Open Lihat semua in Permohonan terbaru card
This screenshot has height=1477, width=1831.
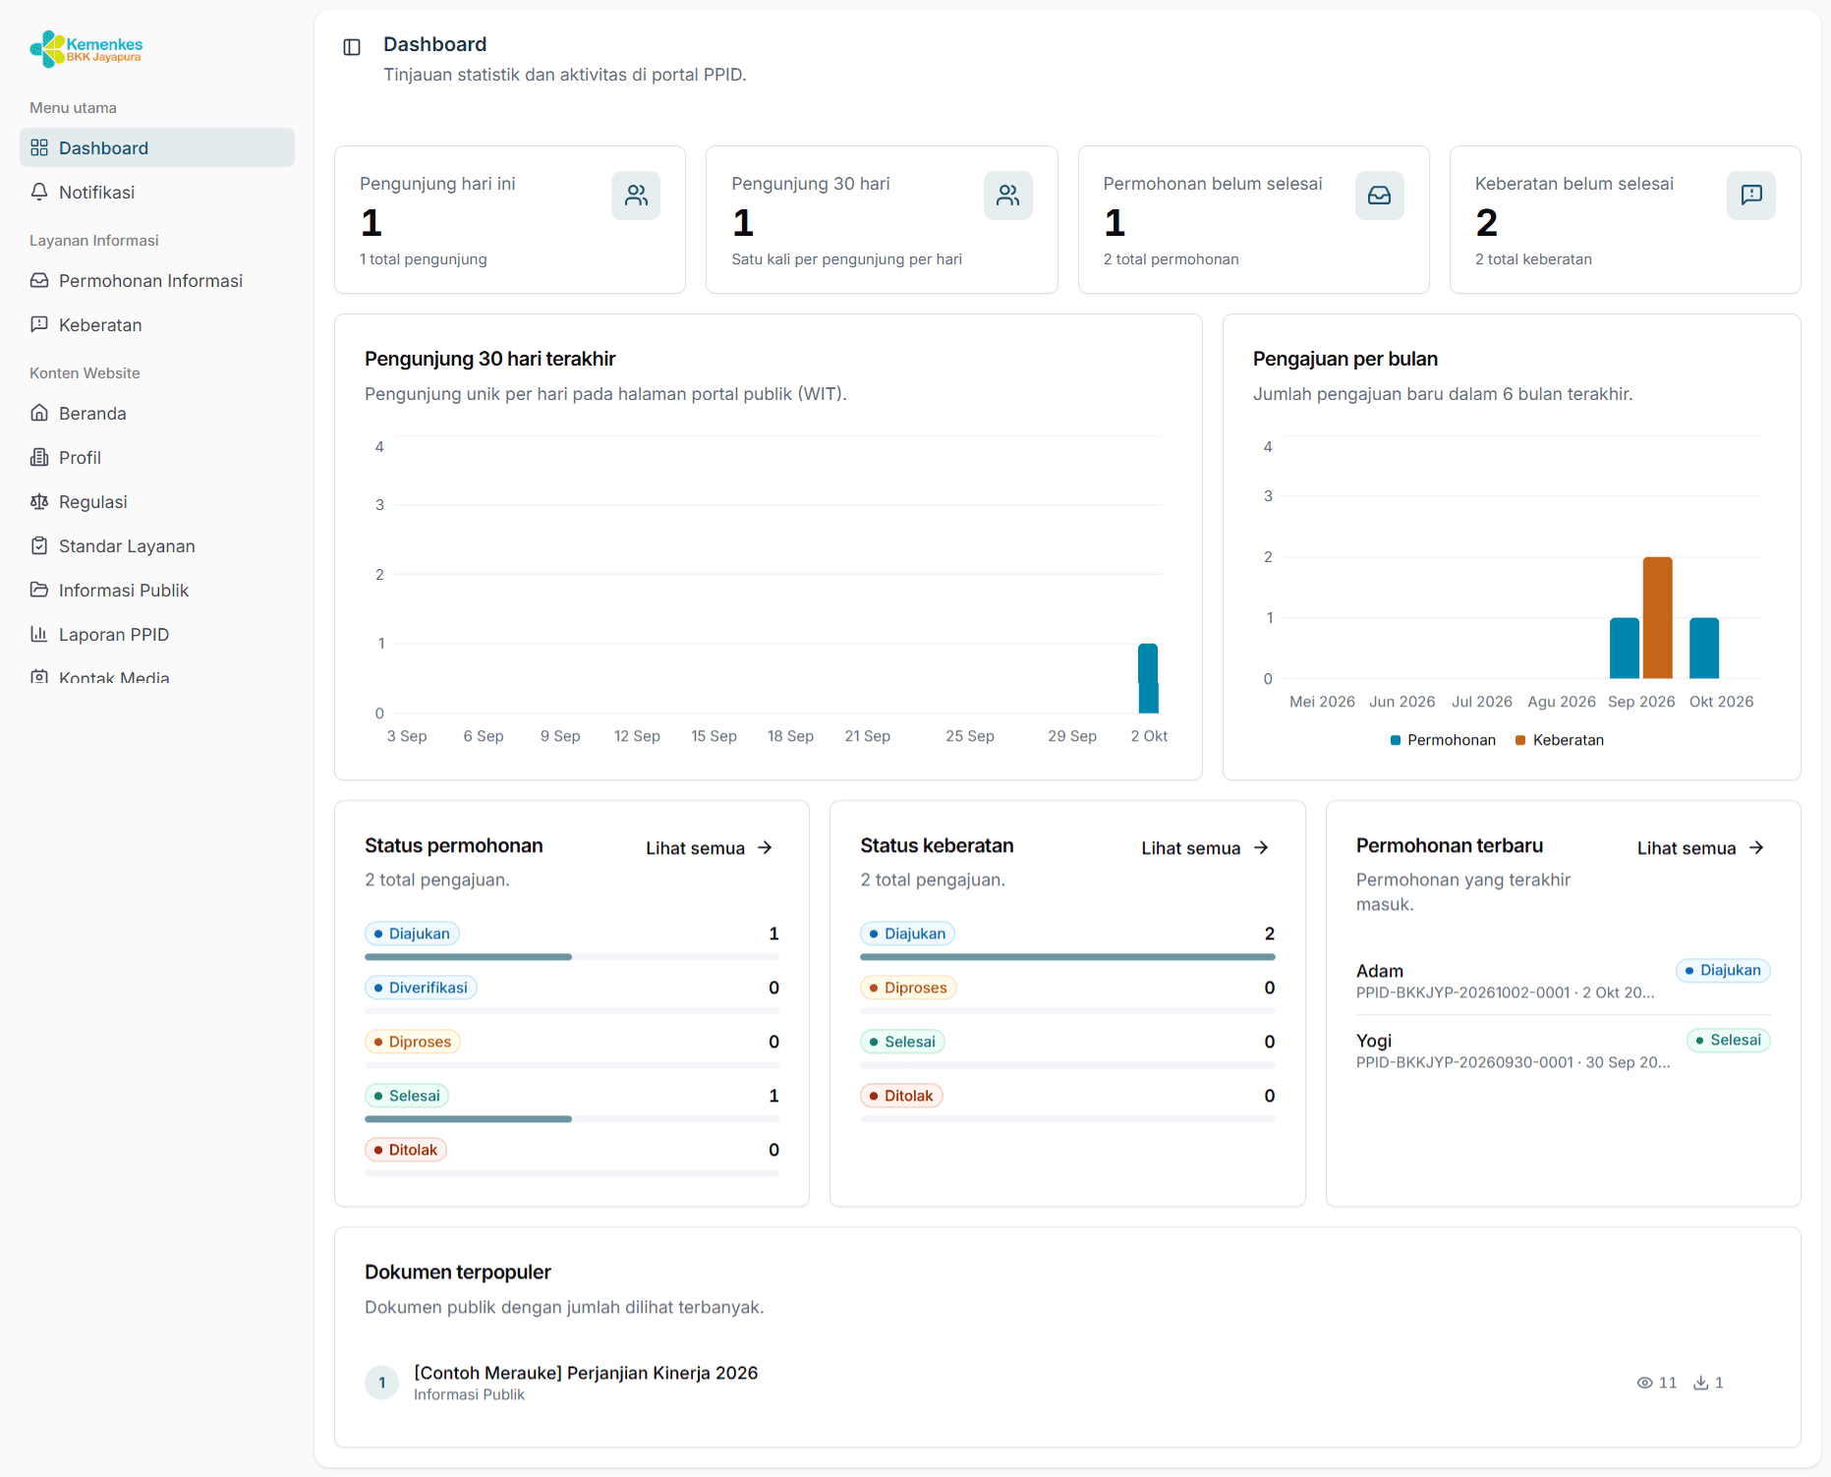(1701, 848)
